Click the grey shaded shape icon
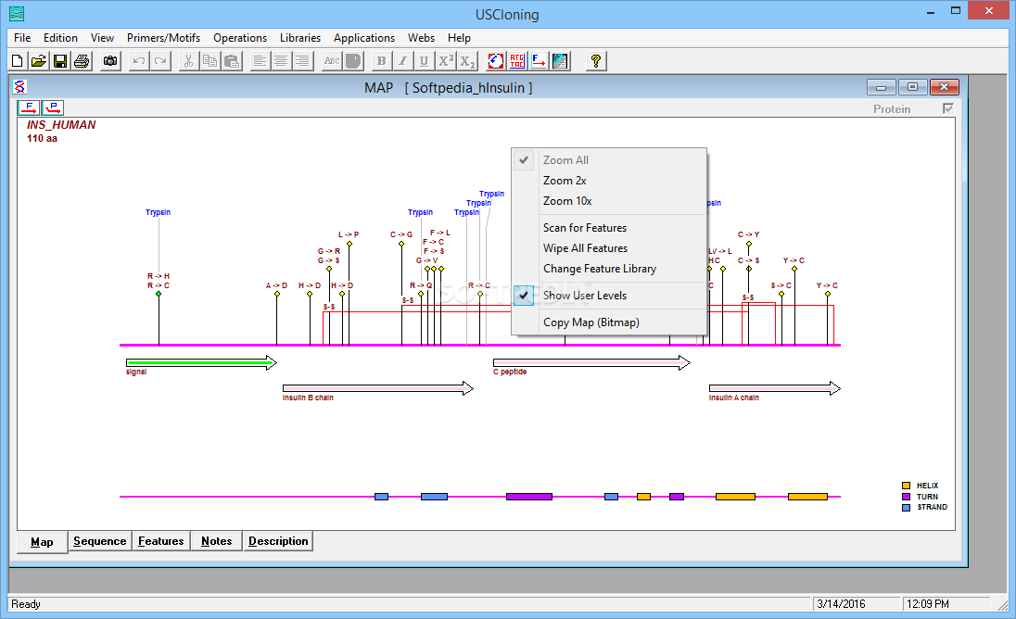The height and width of the screenshot is (619, 1016). 353,61
